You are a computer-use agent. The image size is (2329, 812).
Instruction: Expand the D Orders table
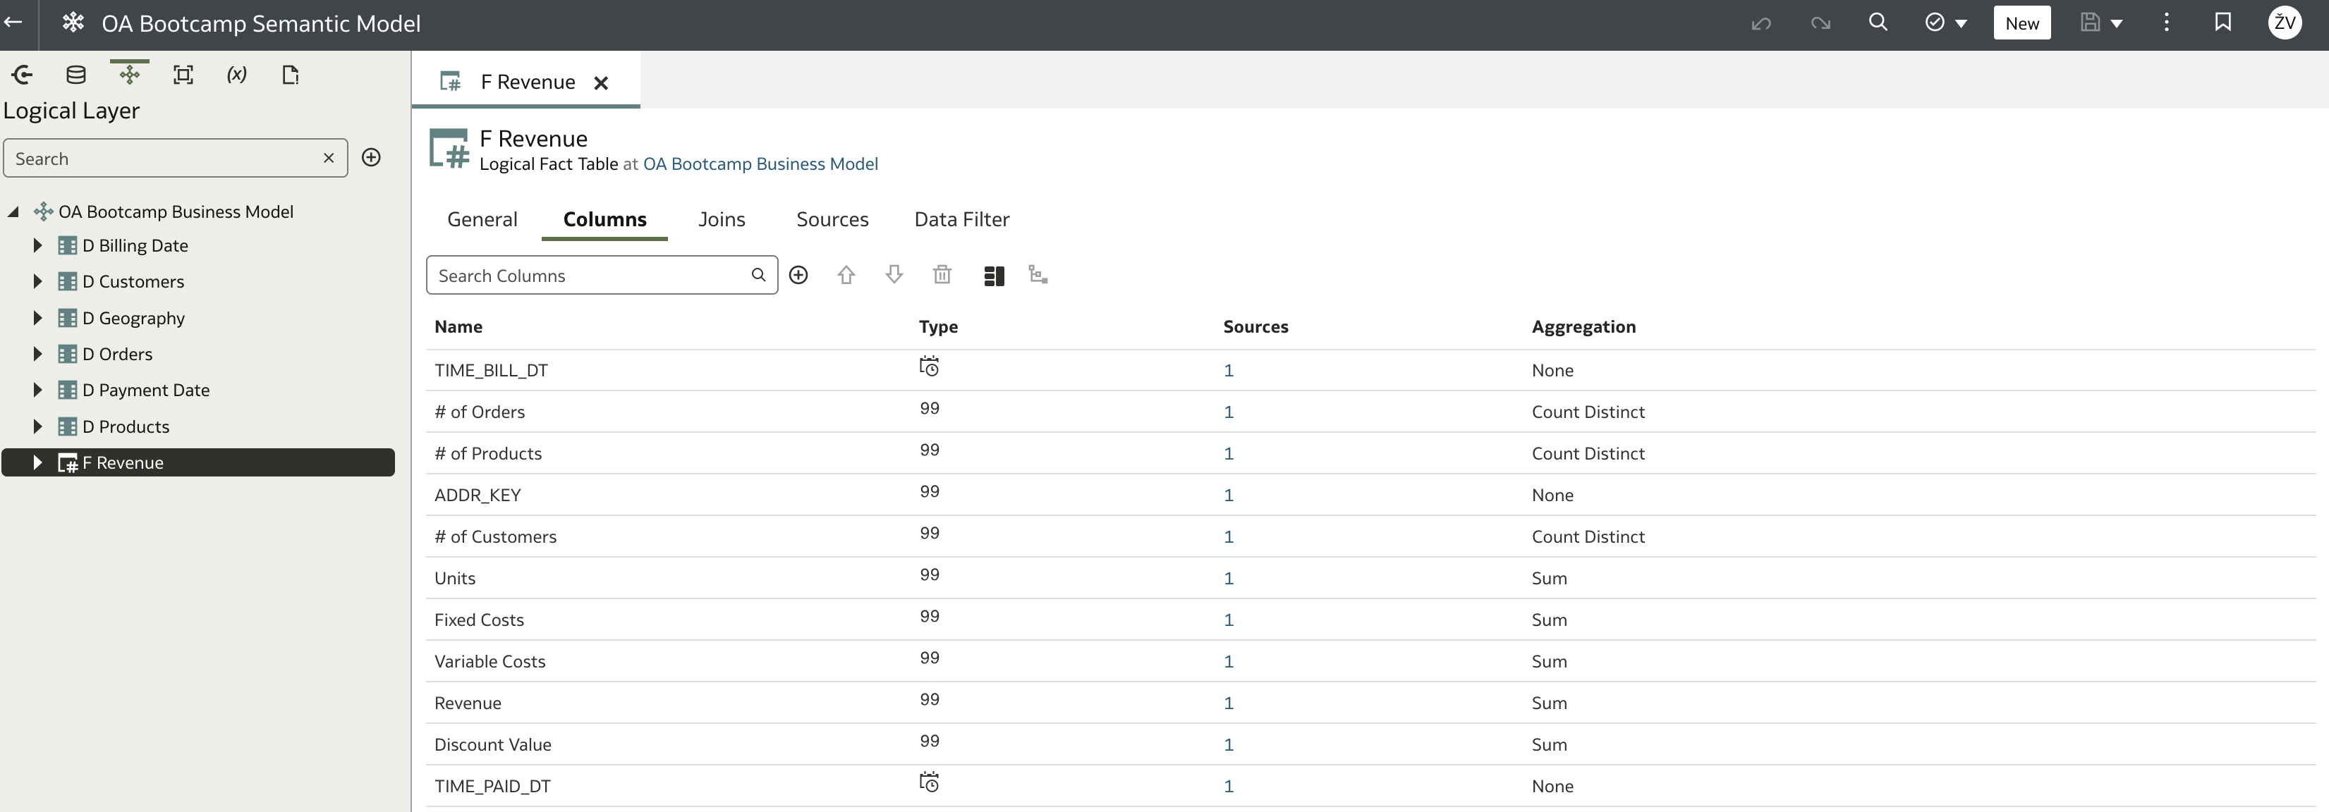tap(37, 353)
